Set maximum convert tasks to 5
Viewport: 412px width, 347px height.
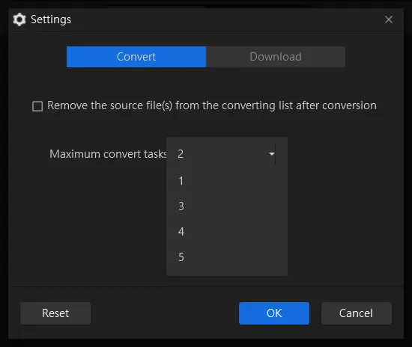pos(227,257)
